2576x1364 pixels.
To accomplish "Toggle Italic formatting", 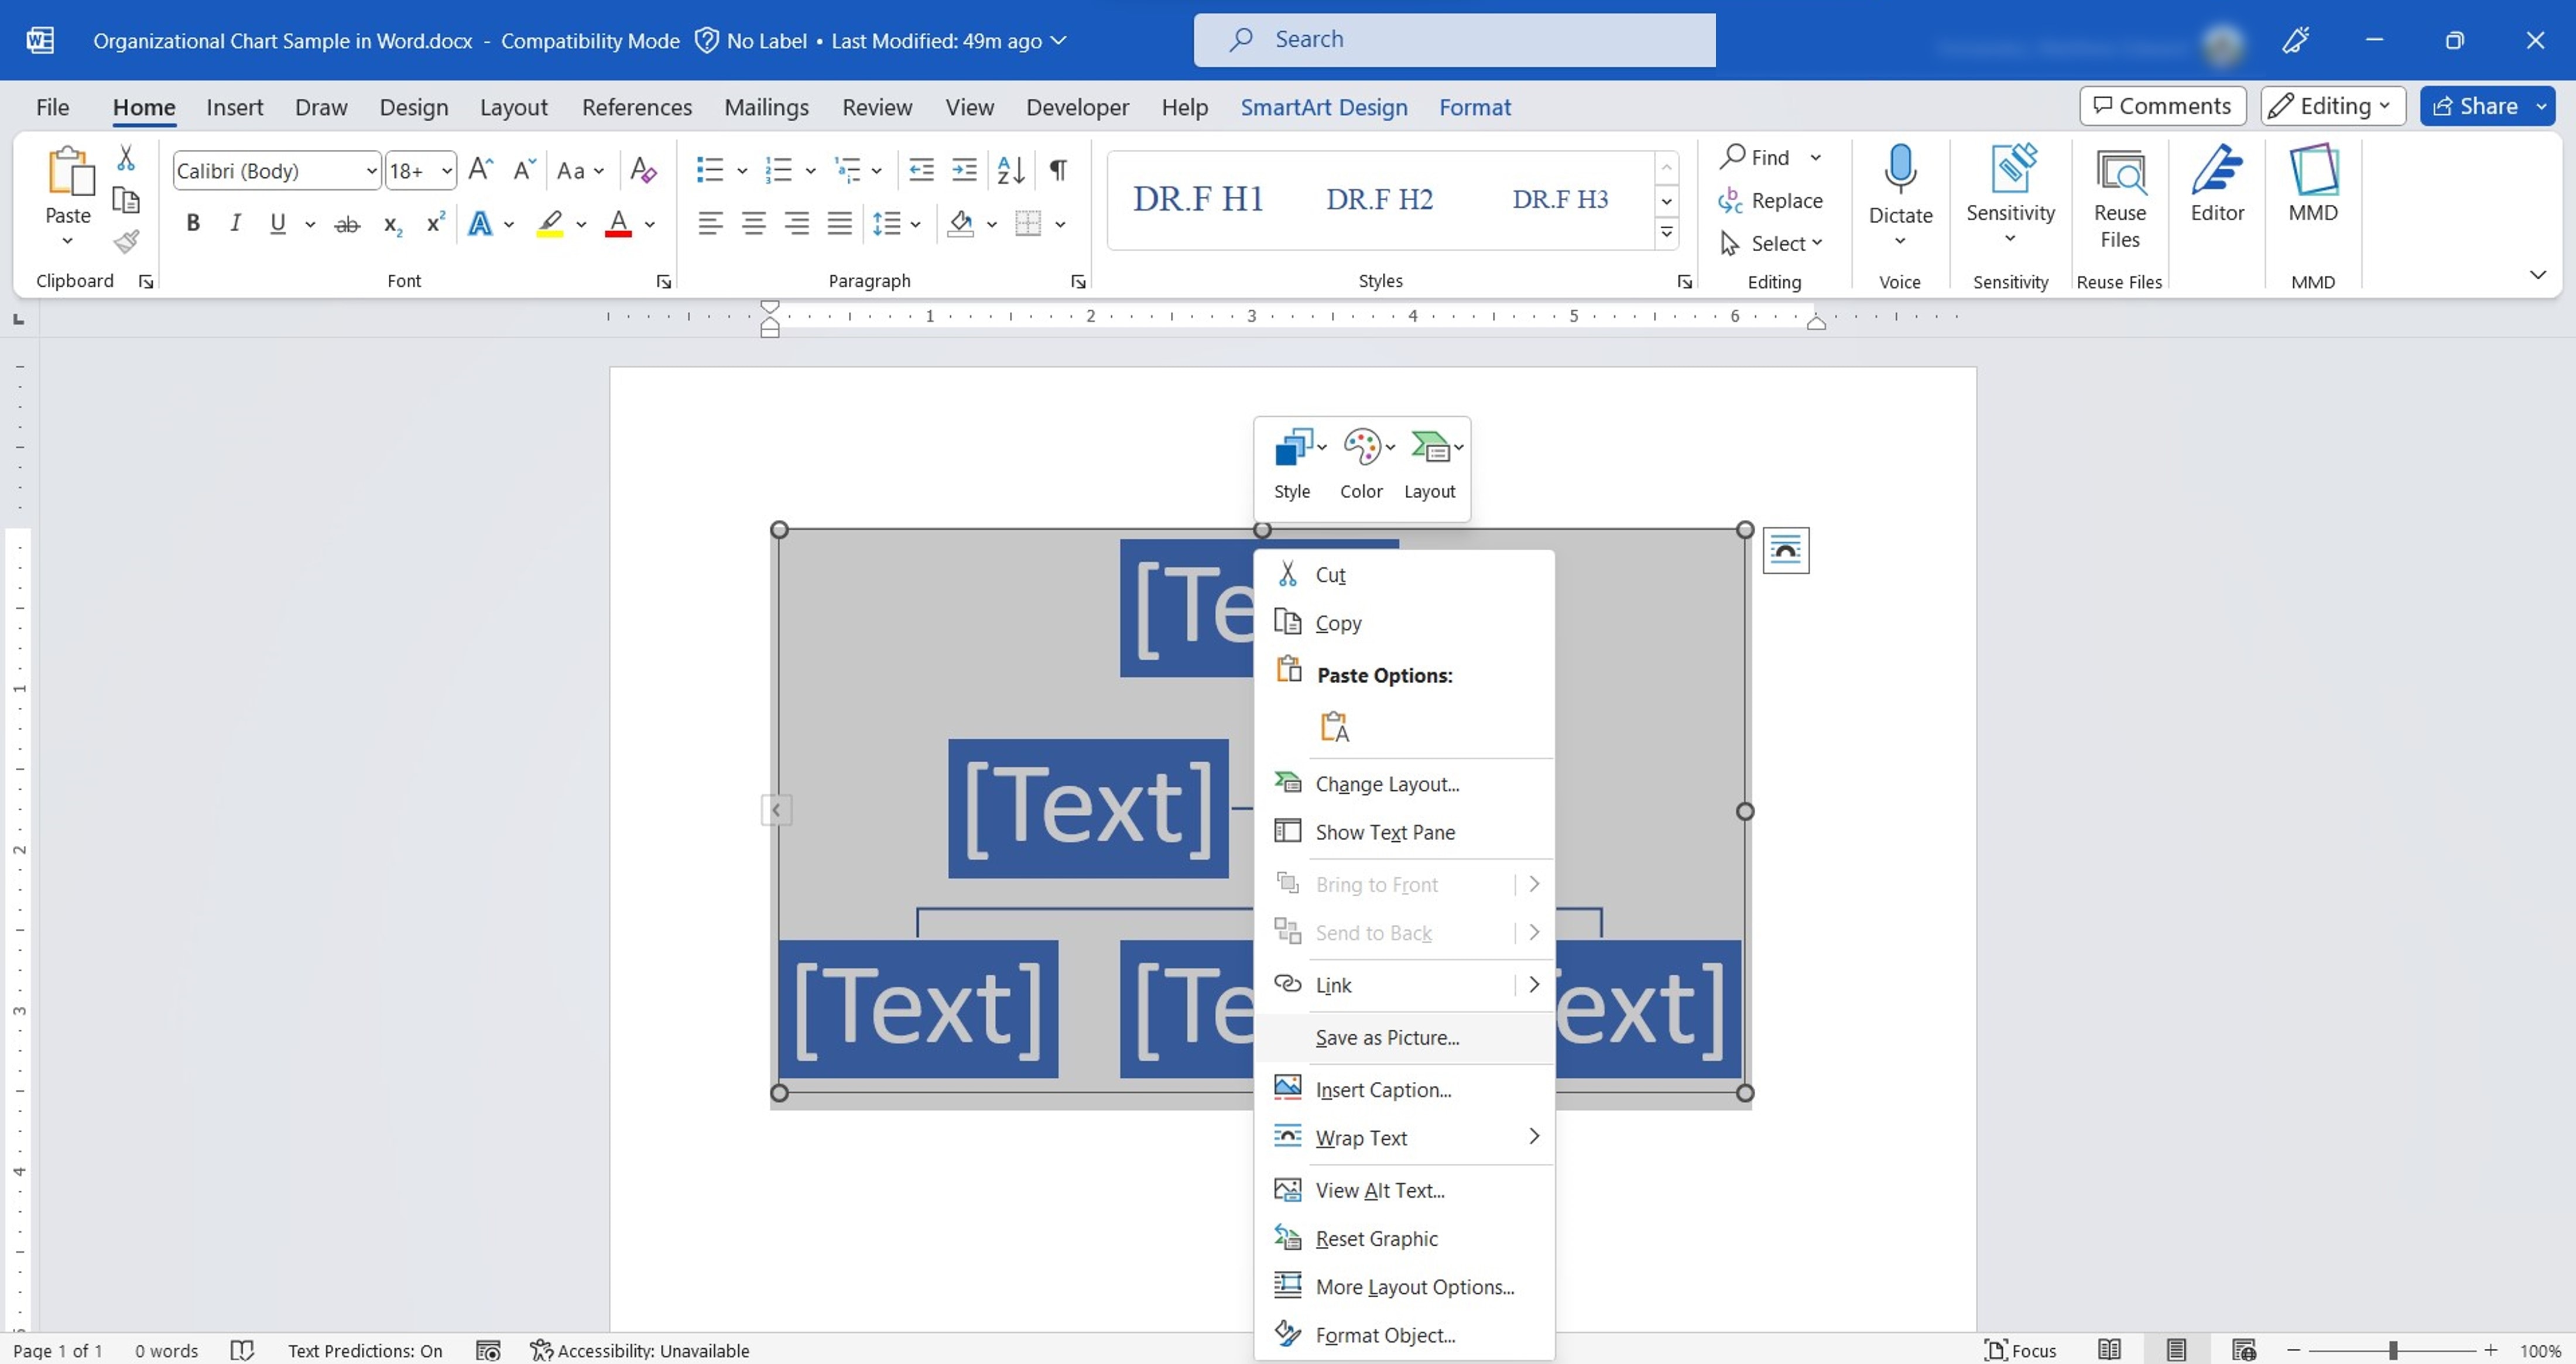I will pos(235,223).
